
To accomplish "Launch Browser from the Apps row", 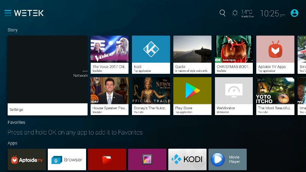I will point(67,159).
